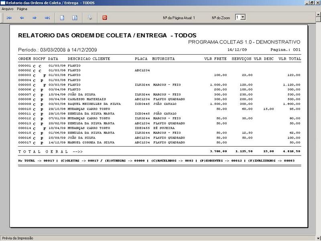This screenshot has height=241, width=321.
Task: Click discount 15,00 in order 000010 row
Action: [268, 109]
